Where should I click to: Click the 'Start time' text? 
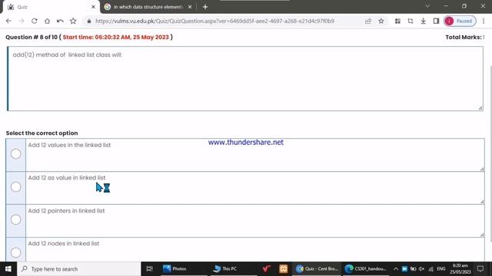click(x=115, y=38)
